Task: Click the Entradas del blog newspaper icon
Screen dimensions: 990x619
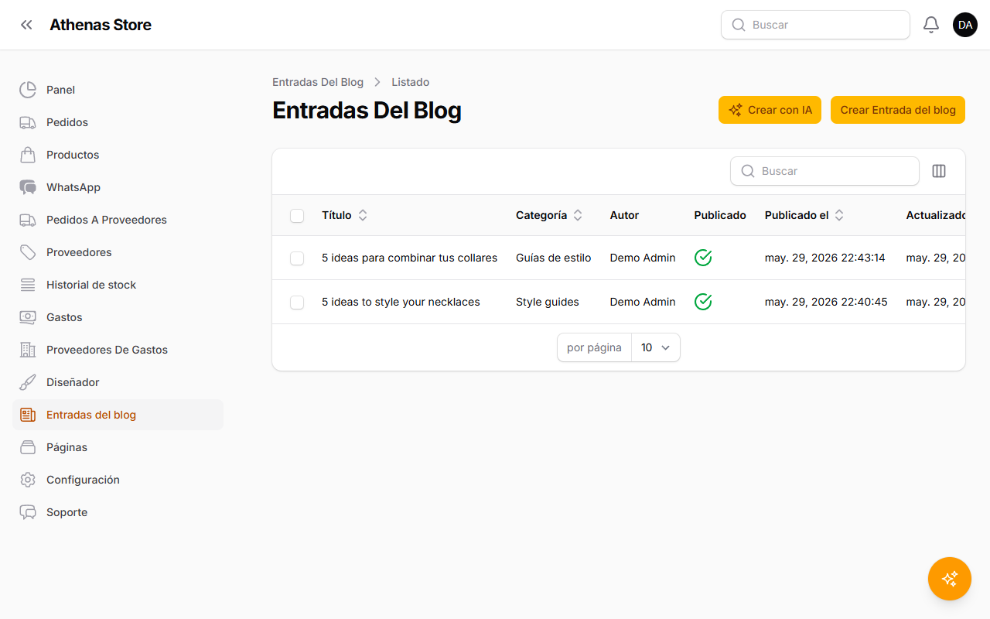Action: 28,415
